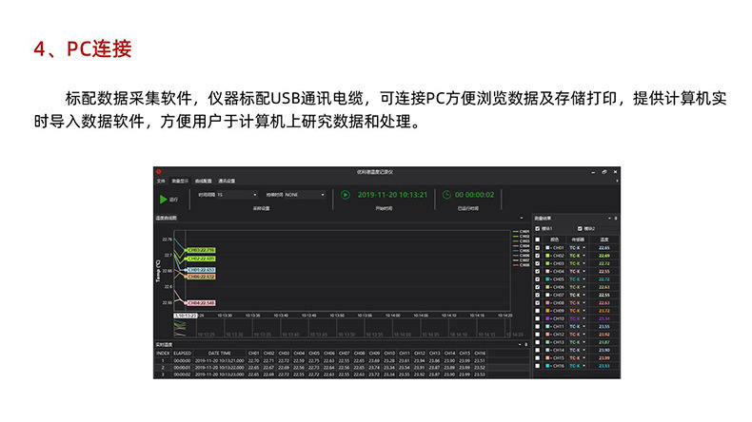Click the CH09 orange color swatch
Screen dimensions: 752x422
click(x=547, y=311)
